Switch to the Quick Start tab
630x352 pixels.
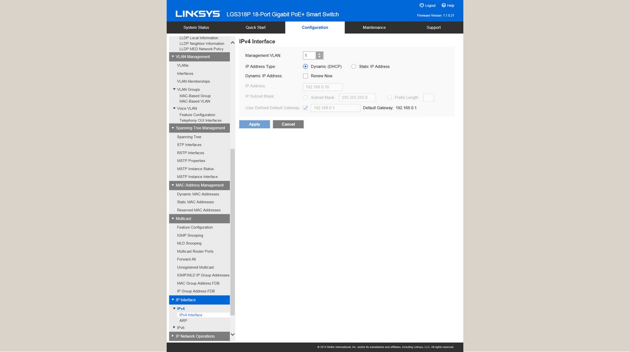[255, 28]
